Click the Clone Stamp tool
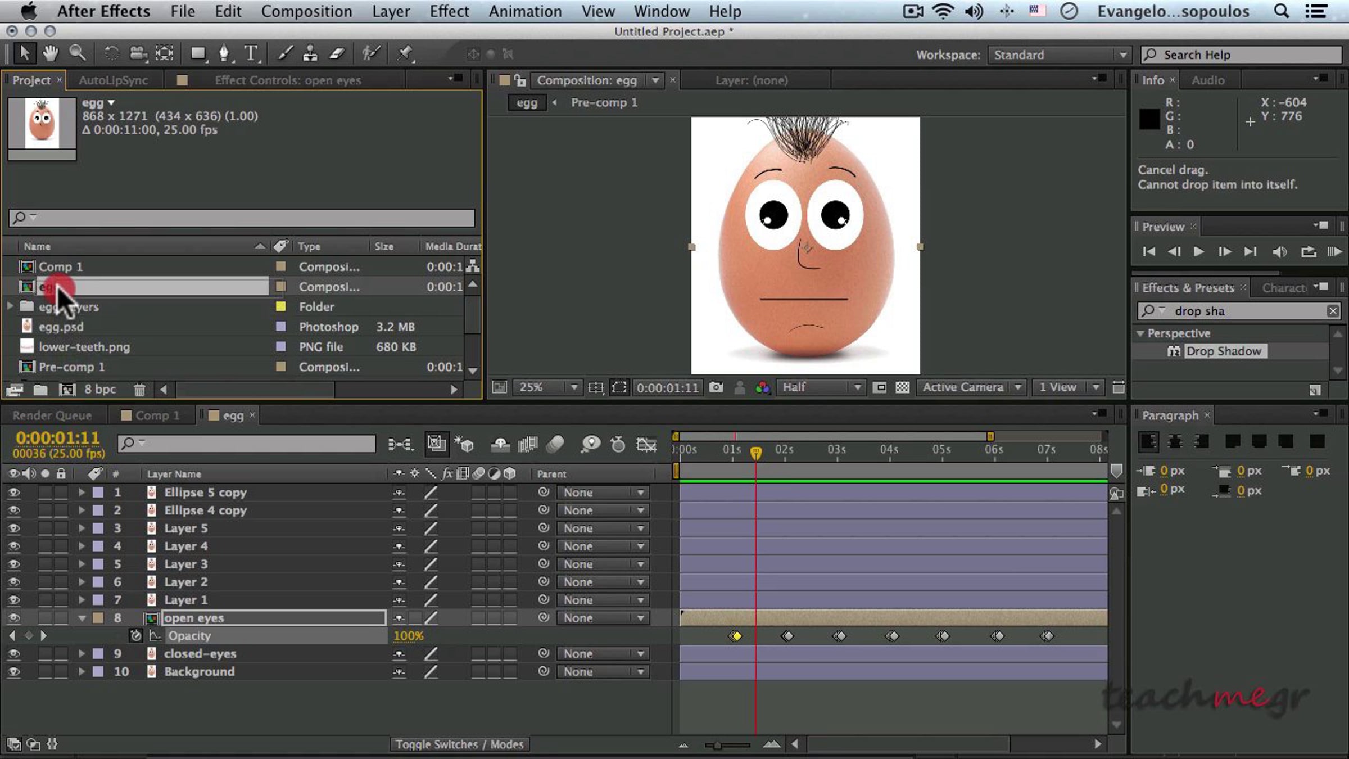This screenshot has height=759, width=1349. click(x=310, y=53)
